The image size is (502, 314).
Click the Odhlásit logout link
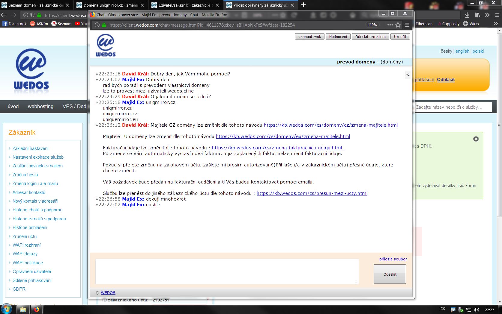pyautogui.click(x=446, y=80)
